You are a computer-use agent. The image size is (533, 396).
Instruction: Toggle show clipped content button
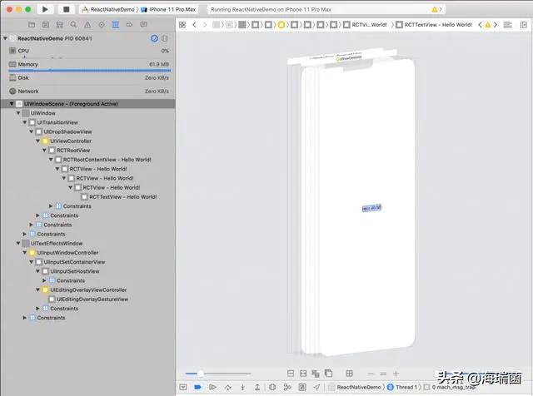tap(291, 374)
